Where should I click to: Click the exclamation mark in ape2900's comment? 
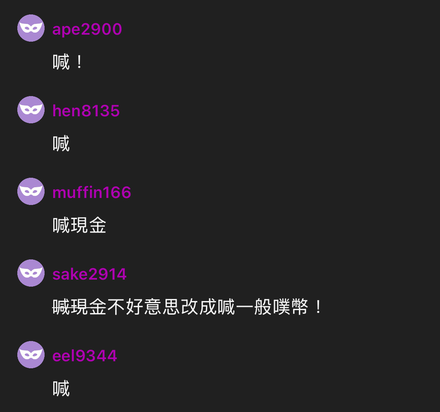(x=79, y=62)
